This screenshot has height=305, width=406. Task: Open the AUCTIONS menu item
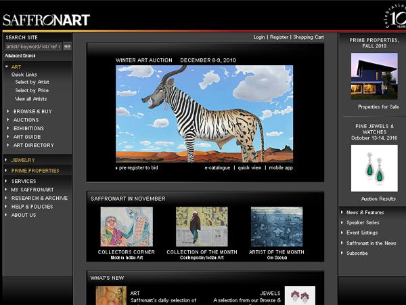[x=26, y=120]
